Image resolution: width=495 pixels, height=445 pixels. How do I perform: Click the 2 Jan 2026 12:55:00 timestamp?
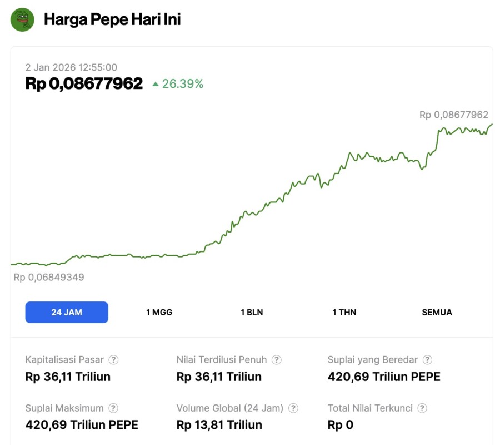tap(71, 67)
